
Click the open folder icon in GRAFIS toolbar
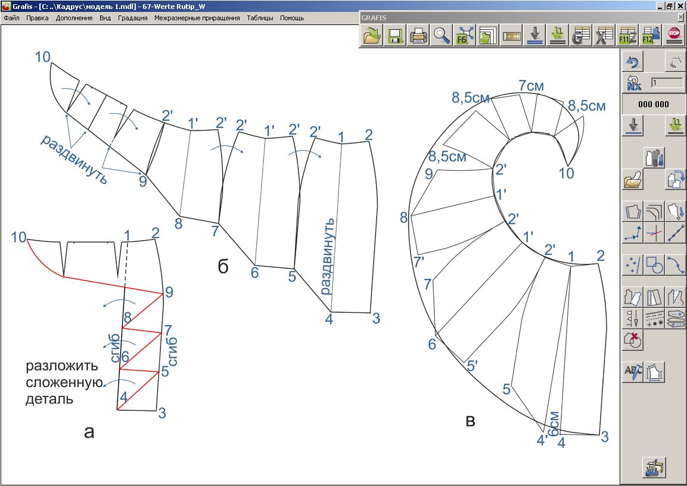[x=372, y=36]
